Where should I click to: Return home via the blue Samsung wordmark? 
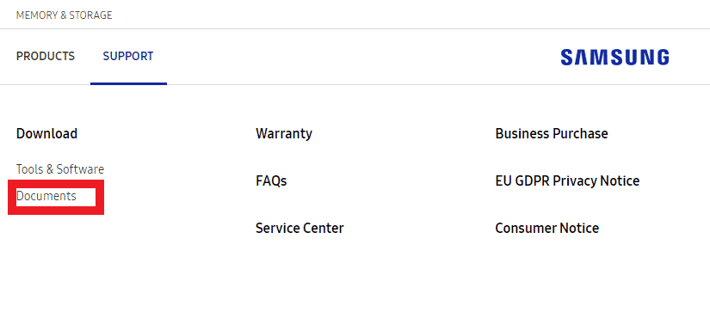point(614,58)
